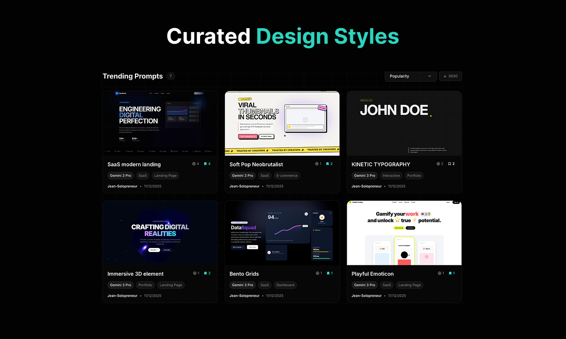Click the Portfolio tag under Immersive 3D element
Image resolution: width=566 pixels, height=339 pixels.
[145, 285]
